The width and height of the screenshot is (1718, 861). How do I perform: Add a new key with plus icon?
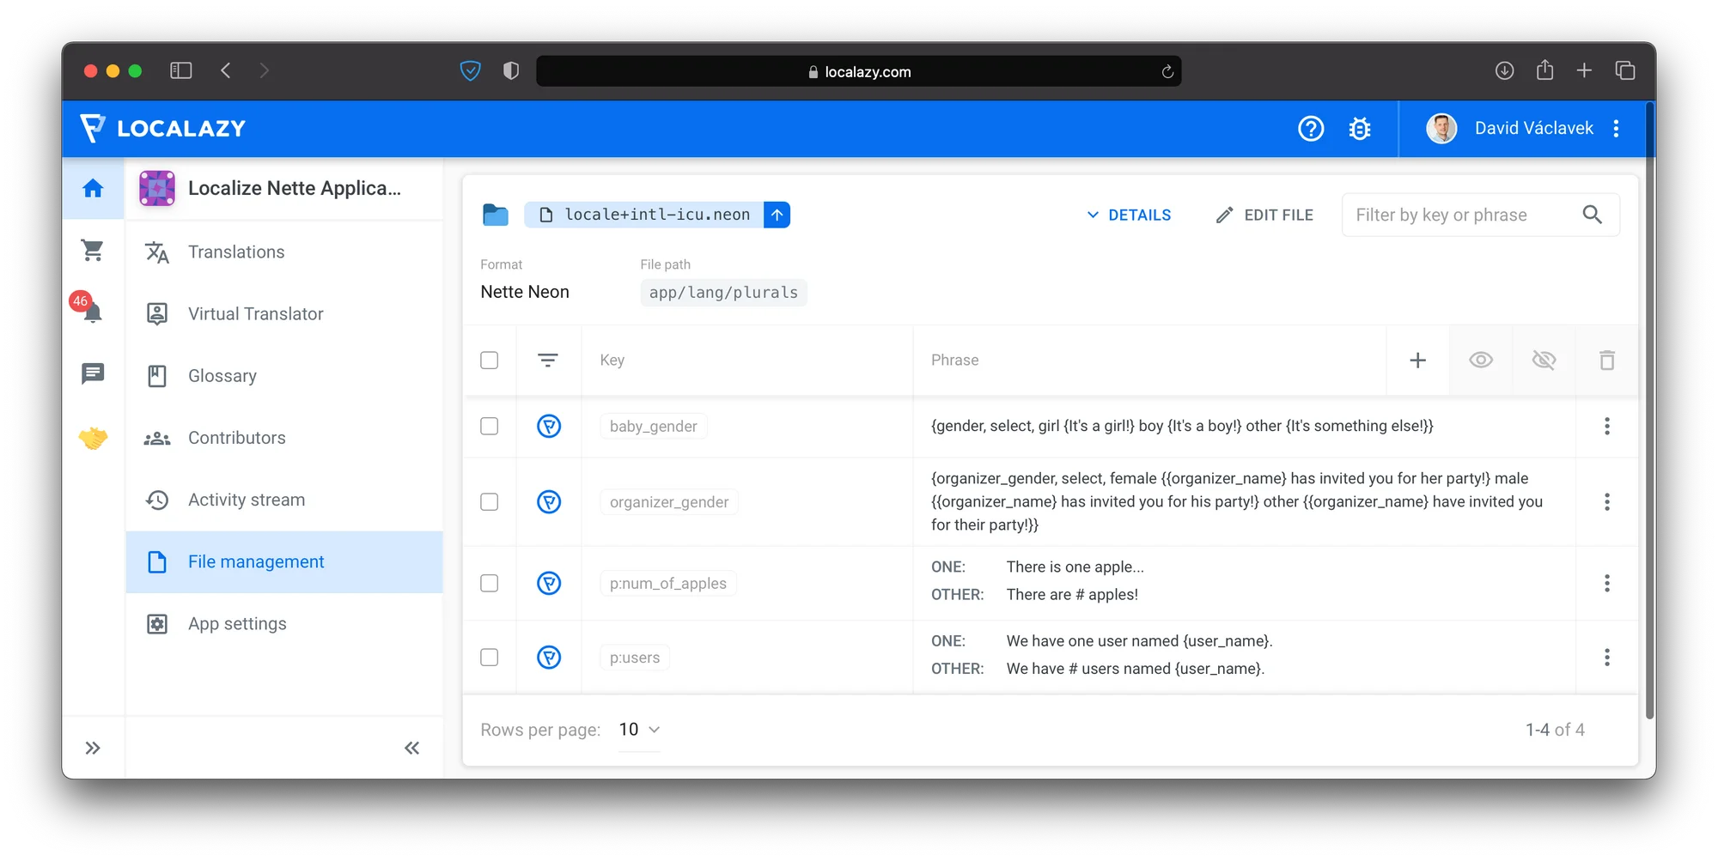coord(1417,361)
